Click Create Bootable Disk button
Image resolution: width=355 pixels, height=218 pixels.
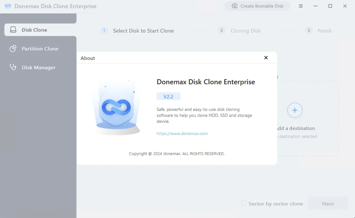click(x=258, y=6)
